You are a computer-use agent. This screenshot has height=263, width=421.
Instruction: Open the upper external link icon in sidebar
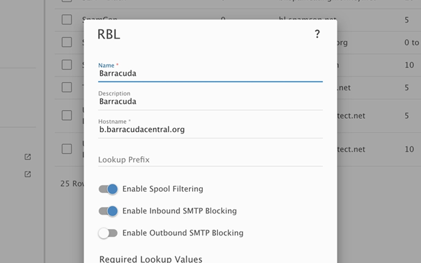(28, 157)
